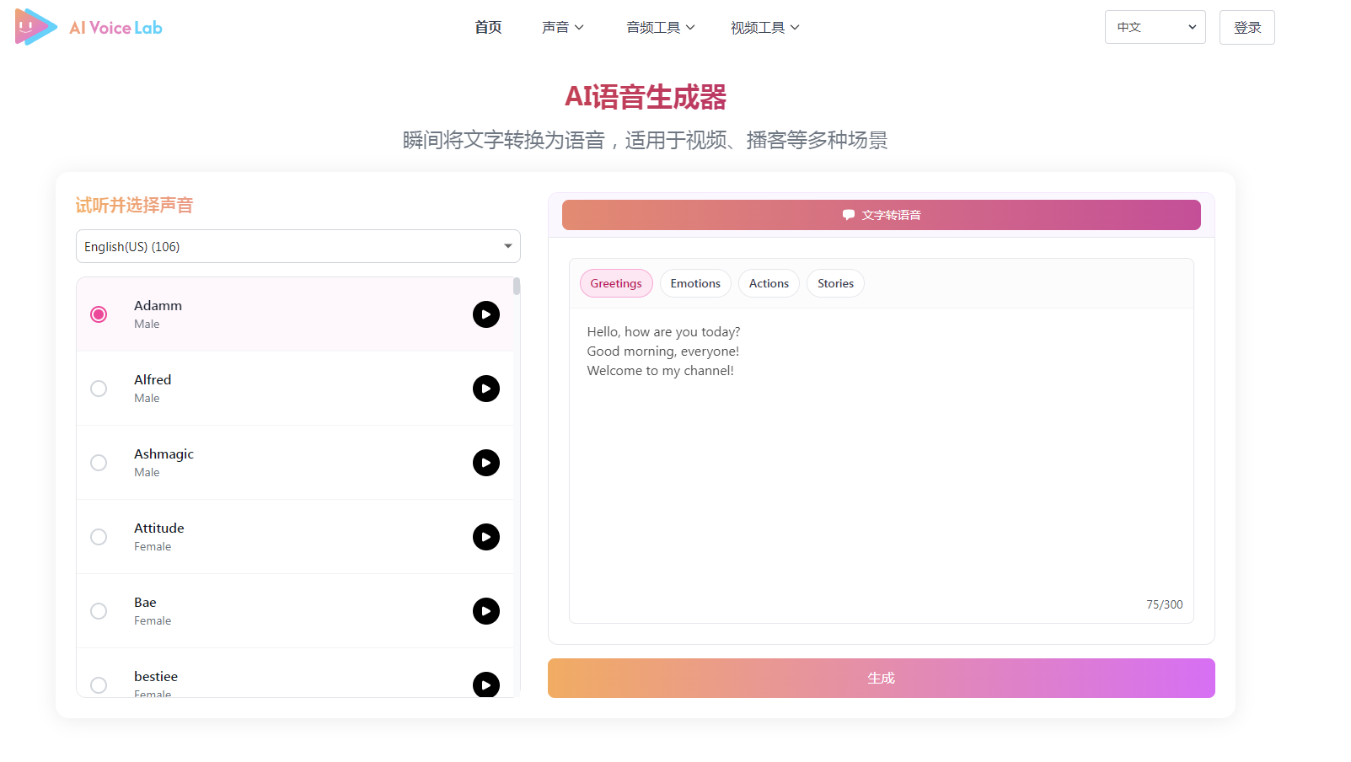
Task: Open the 中文 interface language selector
Action: [1155, 27]
